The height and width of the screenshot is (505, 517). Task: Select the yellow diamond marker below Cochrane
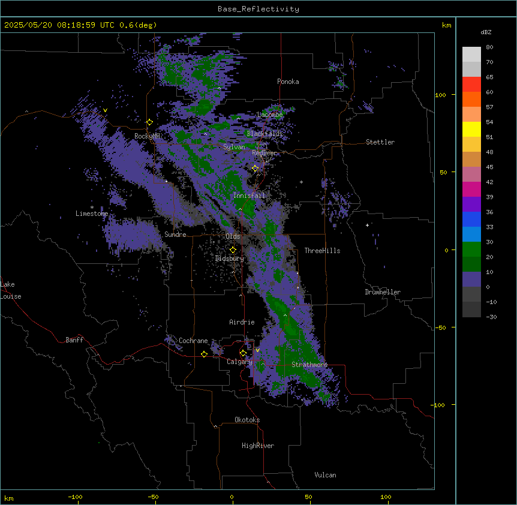(204, 354)
